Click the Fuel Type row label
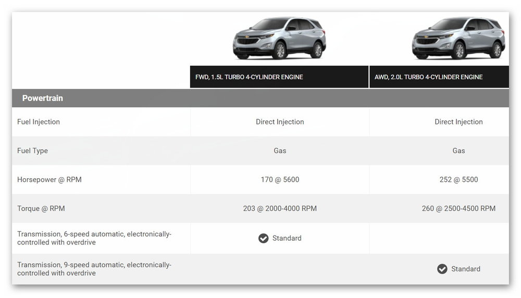The image size is (521, 298). pos(32,151)
